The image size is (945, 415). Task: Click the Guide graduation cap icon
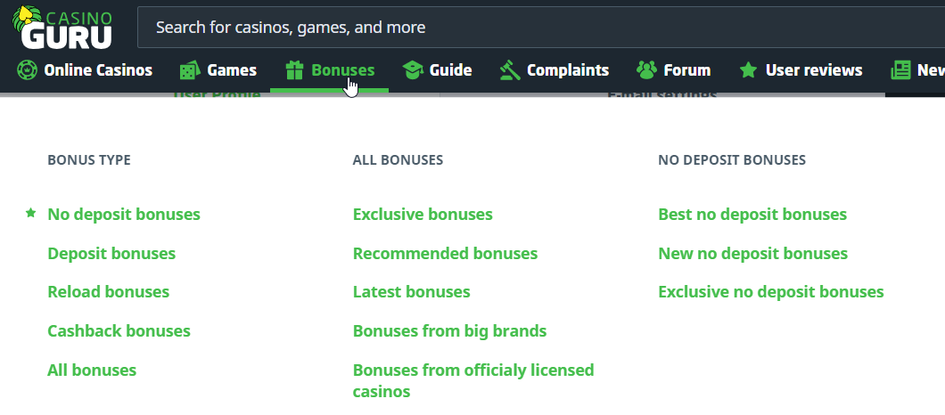pos(412,70)
